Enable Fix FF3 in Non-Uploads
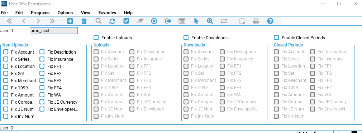 (42, 80)
